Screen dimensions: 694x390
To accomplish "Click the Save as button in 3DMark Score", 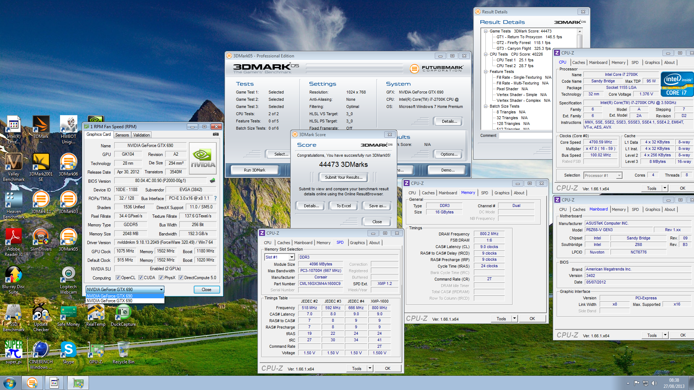I will pos(378,206).
